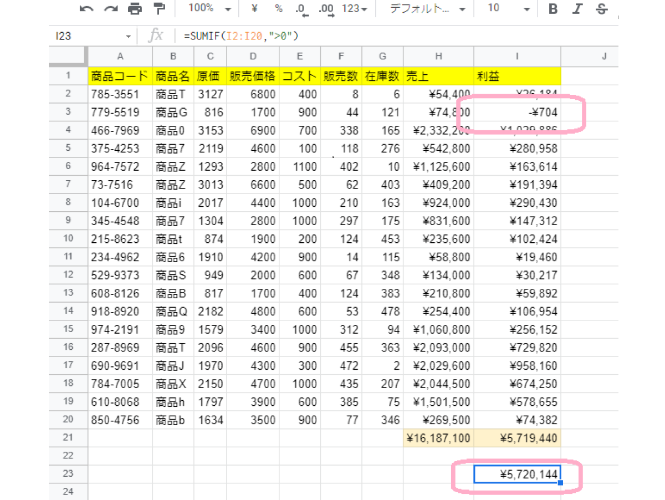Click the 商品名 header cell
This screenshot has height=500, width=665.
point(173,76)
